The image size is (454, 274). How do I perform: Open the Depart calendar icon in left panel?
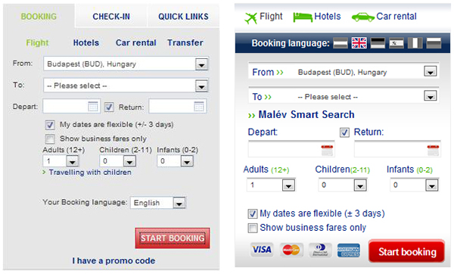[92, 106]
